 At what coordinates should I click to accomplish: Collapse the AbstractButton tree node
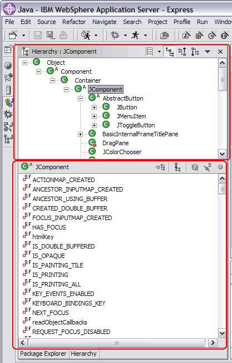(x=80, y=99)
